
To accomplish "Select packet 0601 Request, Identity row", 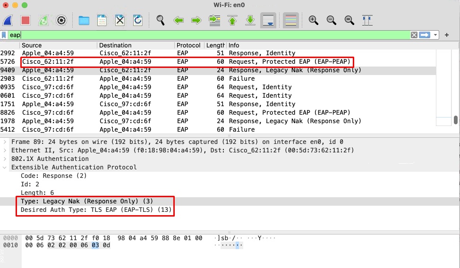I will coord(218,96).
